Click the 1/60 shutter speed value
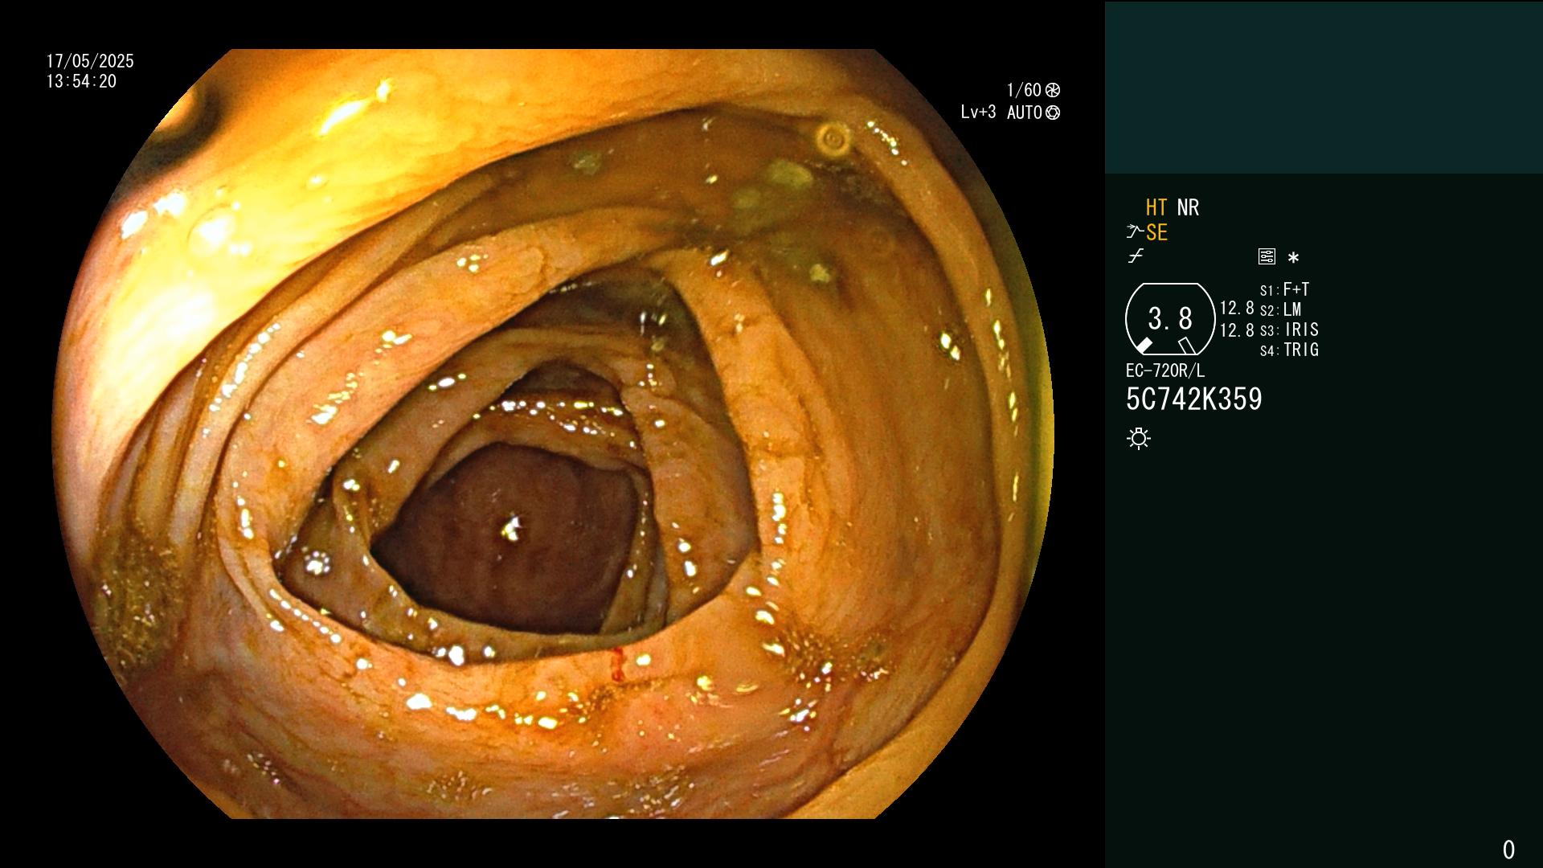The height and width of the screenshot is (868, 1543). coord(1024,90)
